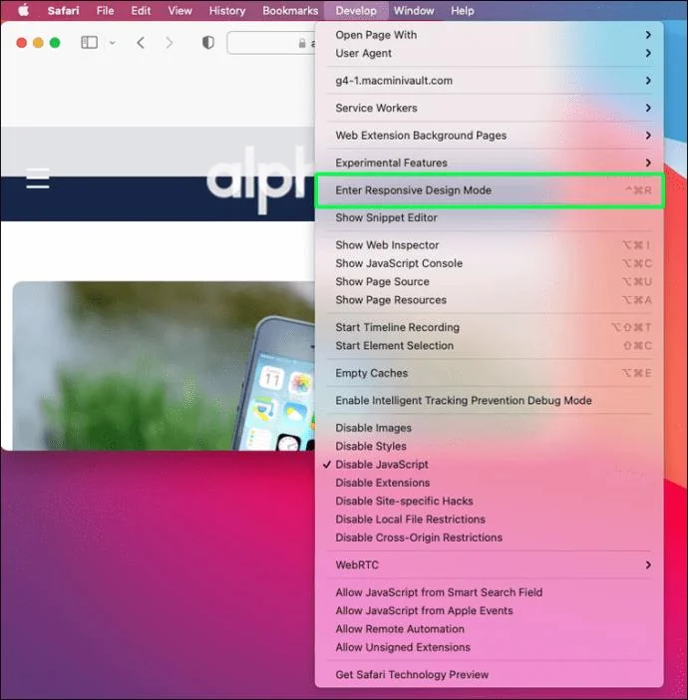Select Empty Caches
Viewport: 688px width, 700px height.
pyautogui.click(x=489, y=373)
